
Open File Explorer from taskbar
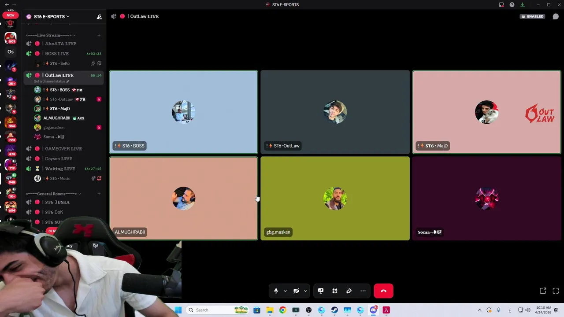coord(270,310)
